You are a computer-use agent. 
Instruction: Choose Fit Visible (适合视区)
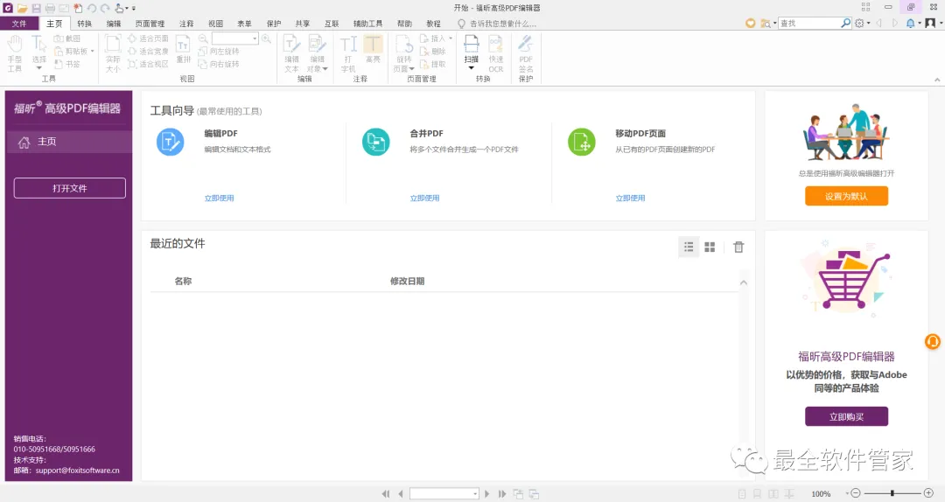pos(148,64)
